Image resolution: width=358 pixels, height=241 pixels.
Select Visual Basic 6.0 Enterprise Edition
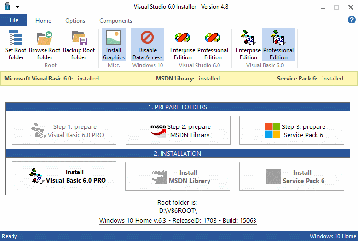click(x=248, y=45)
